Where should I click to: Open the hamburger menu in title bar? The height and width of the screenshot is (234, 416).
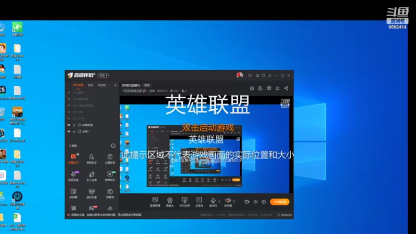click(x=270, y=75)
